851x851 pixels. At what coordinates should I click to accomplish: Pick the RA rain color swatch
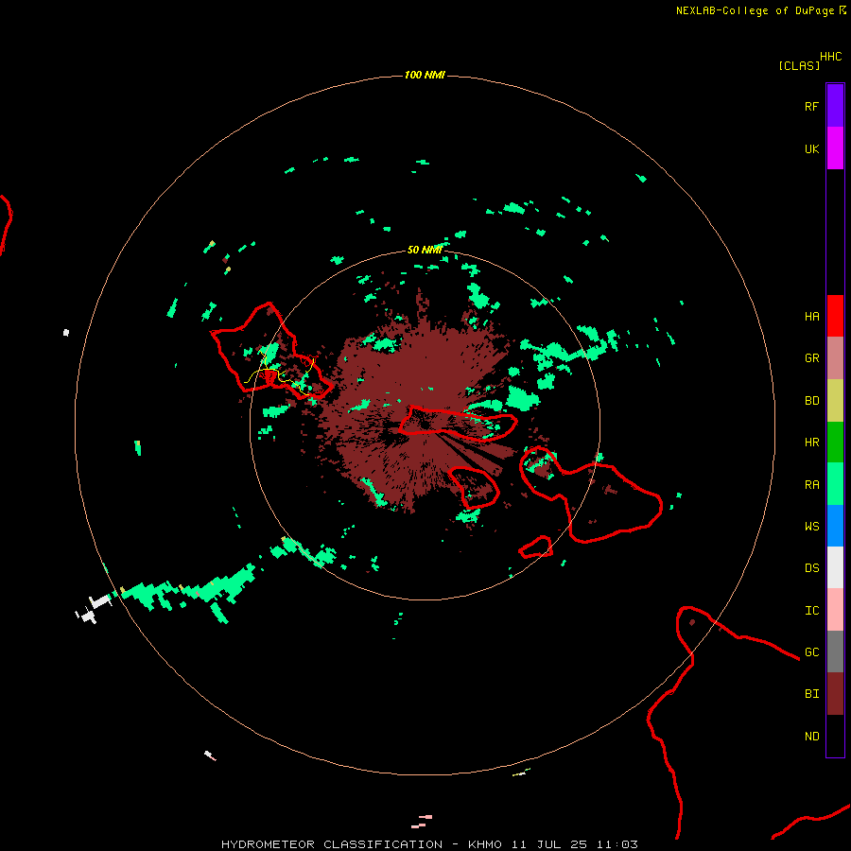pos(835,484)
